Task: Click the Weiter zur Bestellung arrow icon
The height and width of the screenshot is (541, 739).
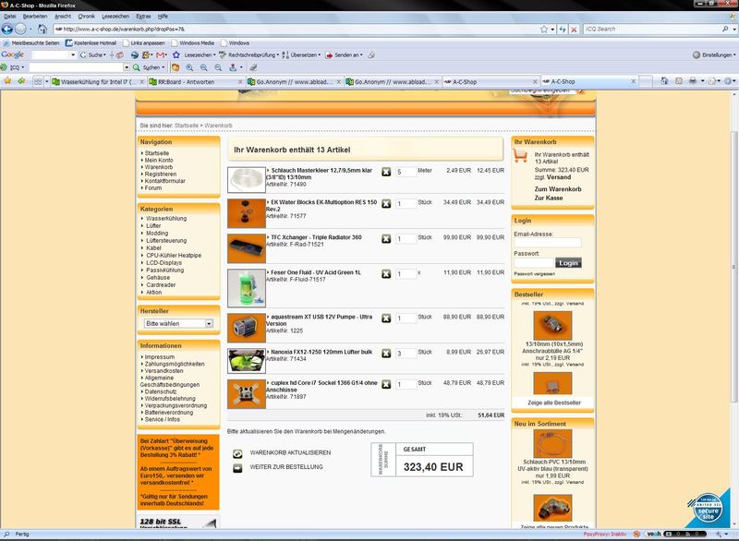Action: 237,468
